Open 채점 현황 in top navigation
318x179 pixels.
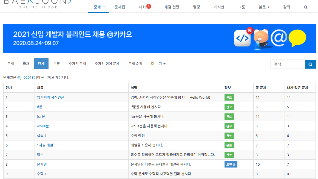[172, 7]
